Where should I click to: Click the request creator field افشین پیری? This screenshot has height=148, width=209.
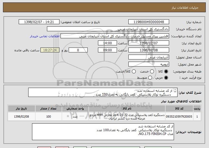[115, 36]
